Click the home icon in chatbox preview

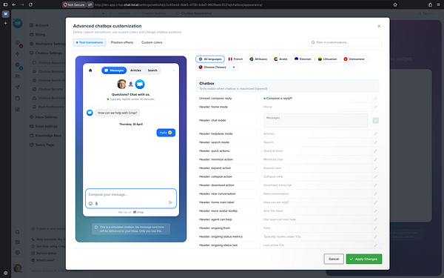coord(90,70)
